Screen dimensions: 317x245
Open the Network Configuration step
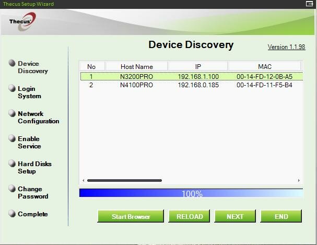point(39,118)
